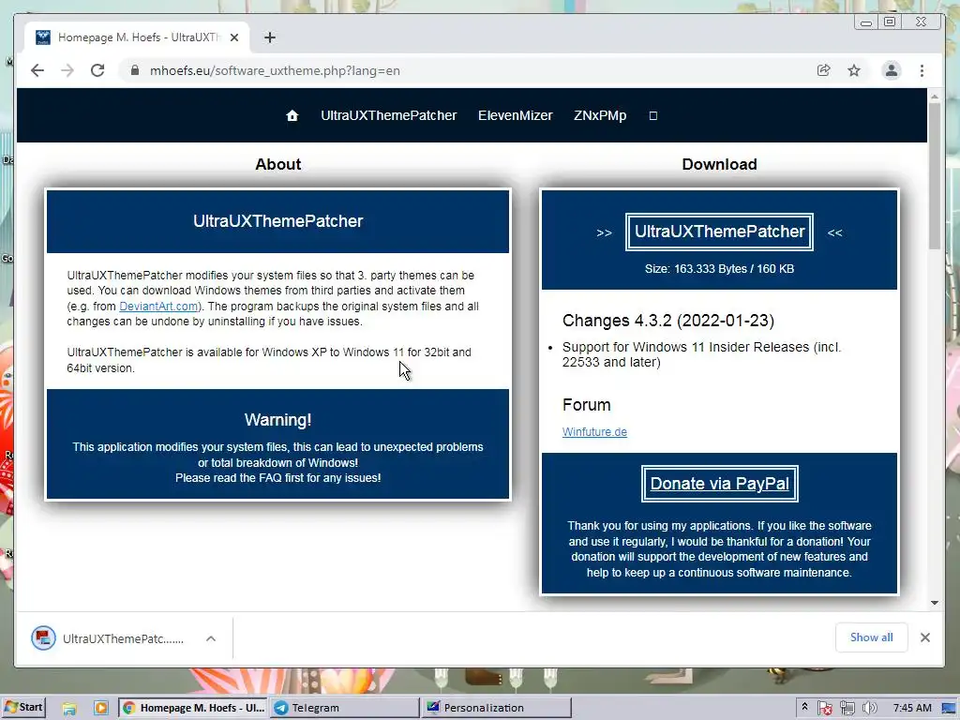Go back to the previous page

(37, 70)
